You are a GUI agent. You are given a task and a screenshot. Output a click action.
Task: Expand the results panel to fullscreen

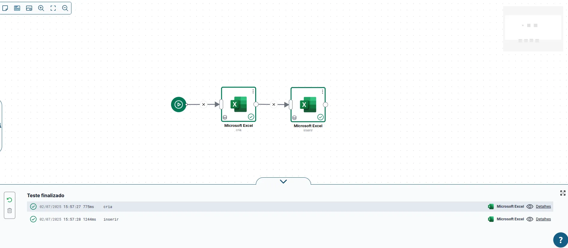pos(563,193)
